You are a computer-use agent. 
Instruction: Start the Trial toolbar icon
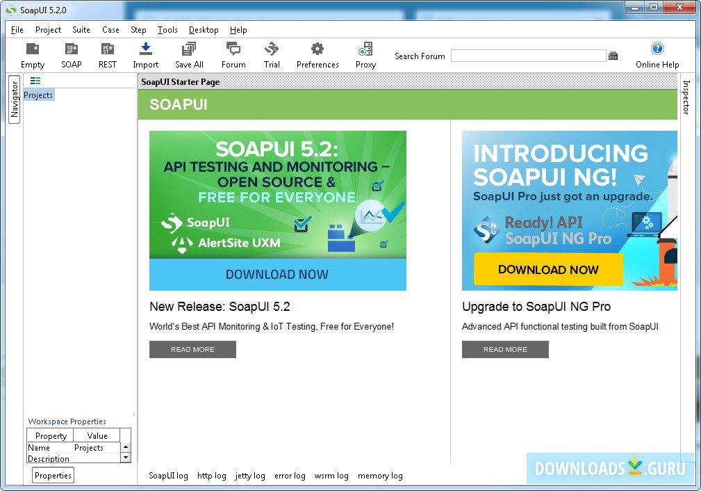click(x=272, y=55)
